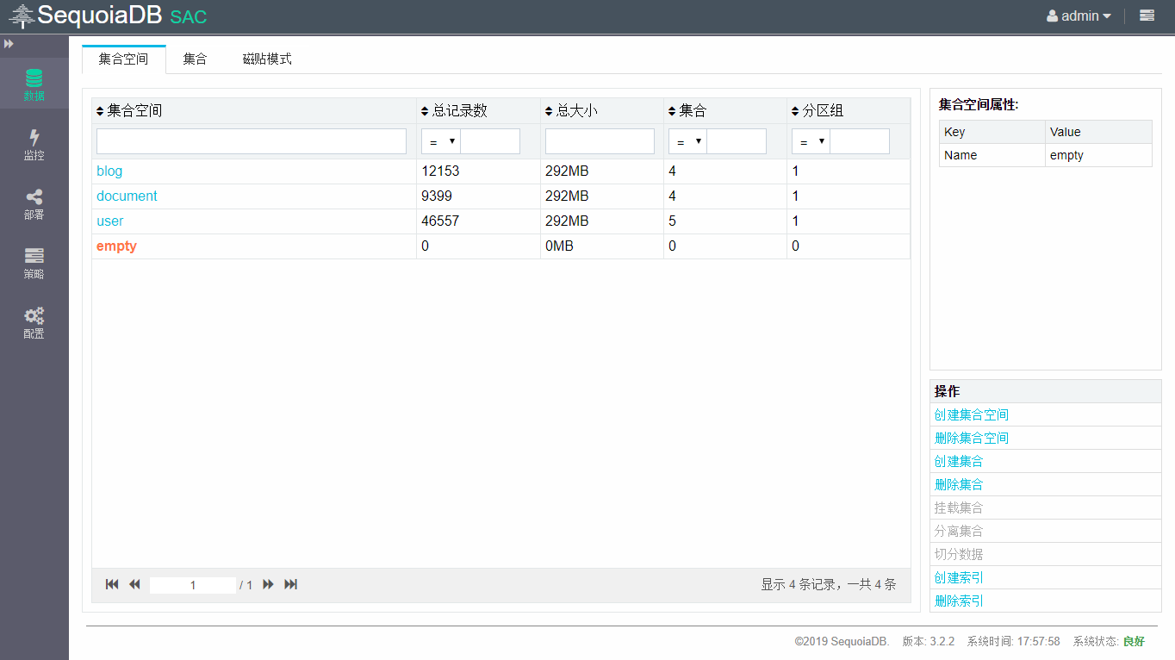Open the 策略 (Strategy) sidebar section
This screenshot has width=1175, height=660.
[34, 263]
